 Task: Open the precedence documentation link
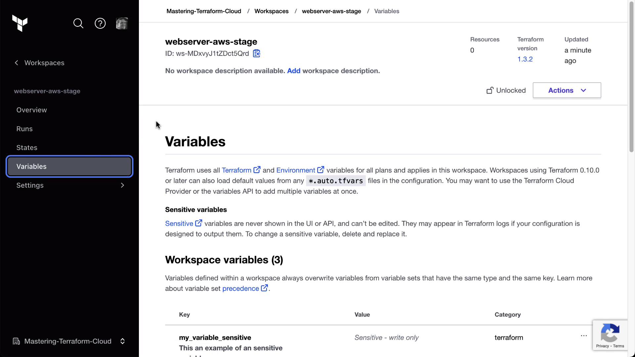coord(241,289)
